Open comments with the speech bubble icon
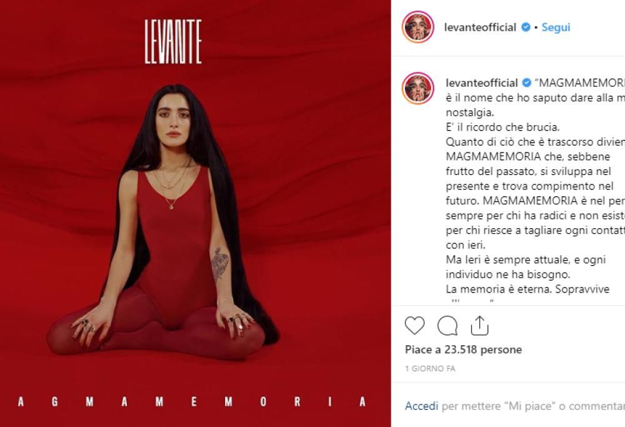The width and height of the screenshot is (625, 427). tap(447, 325)
